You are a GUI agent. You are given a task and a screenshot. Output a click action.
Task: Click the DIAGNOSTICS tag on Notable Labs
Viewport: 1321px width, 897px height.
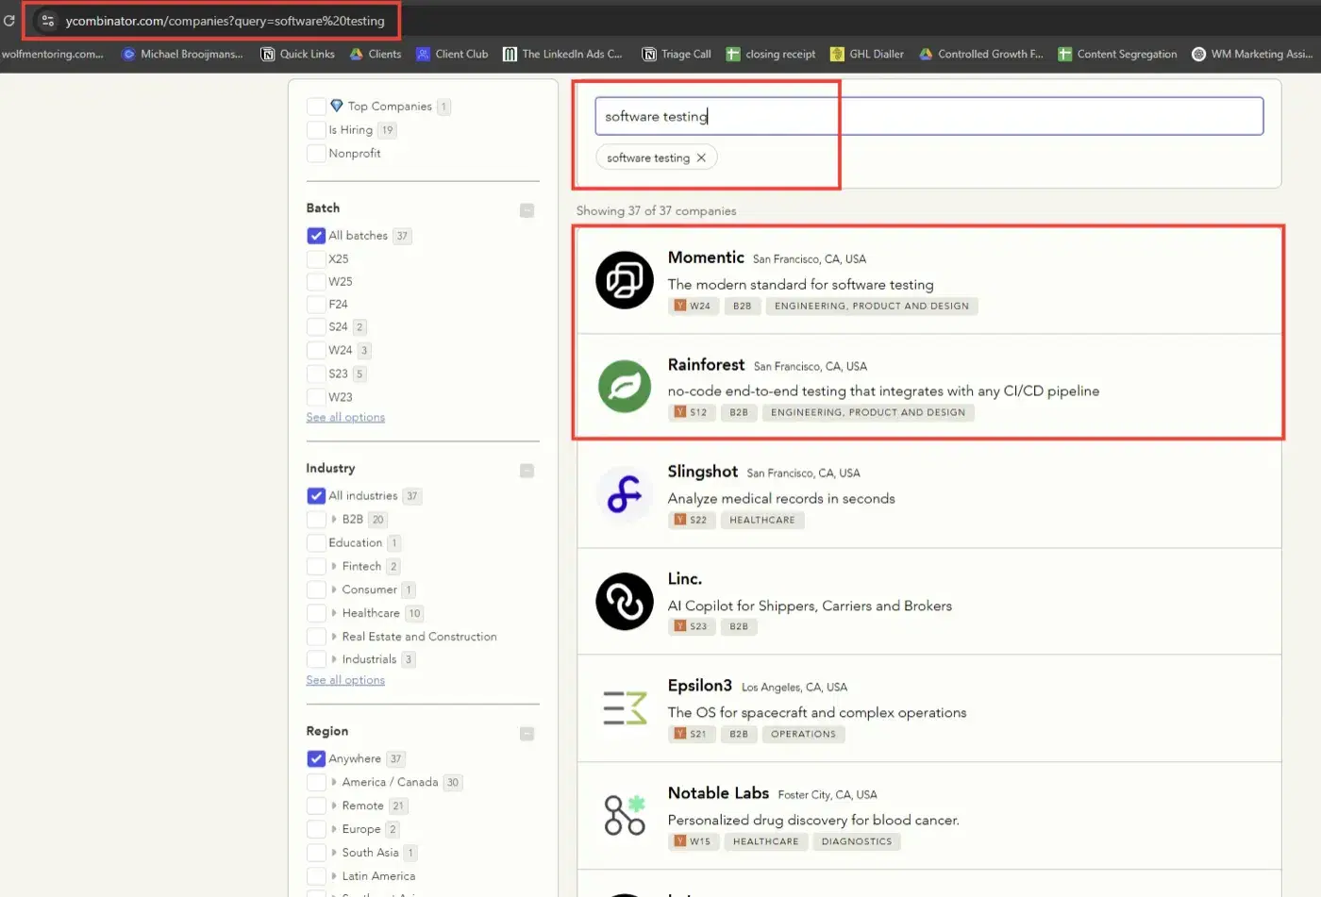[857, 841]
